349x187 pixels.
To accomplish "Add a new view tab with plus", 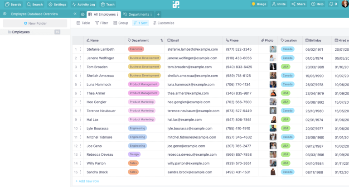I will [x=158, y=14].
